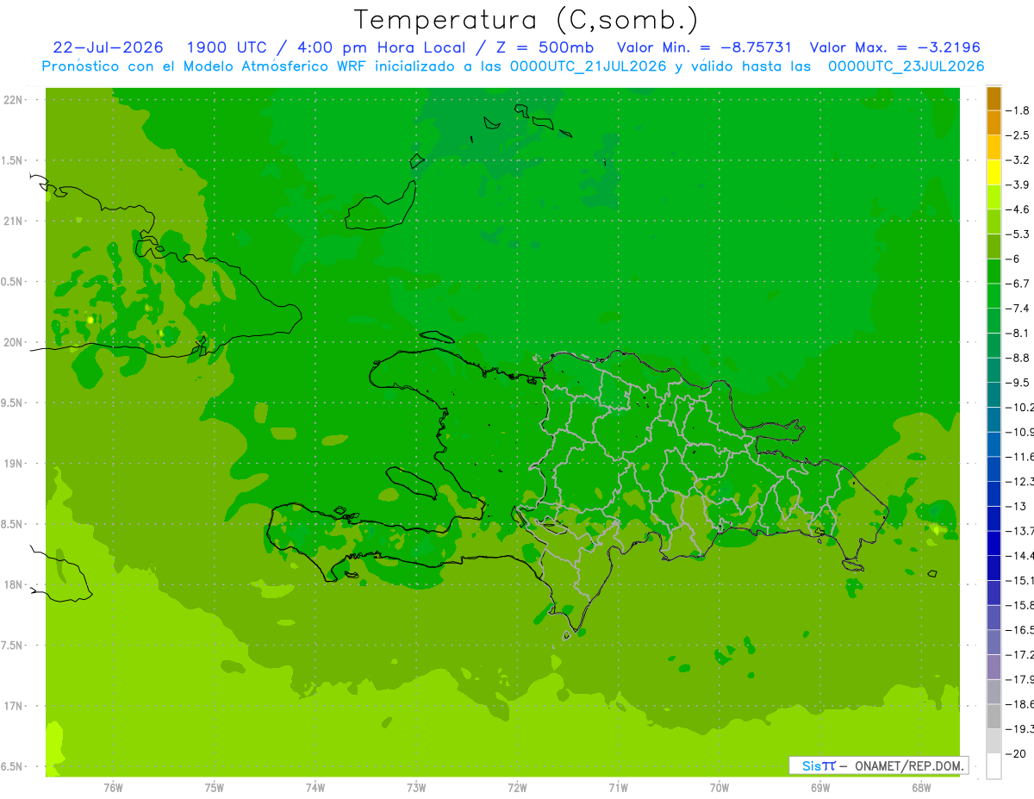Click the "19N" latitude label

14,464
